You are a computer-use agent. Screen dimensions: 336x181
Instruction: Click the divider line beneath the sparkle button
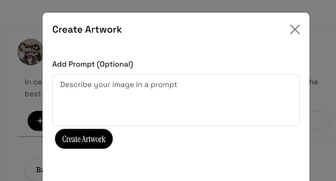(30, 137)
